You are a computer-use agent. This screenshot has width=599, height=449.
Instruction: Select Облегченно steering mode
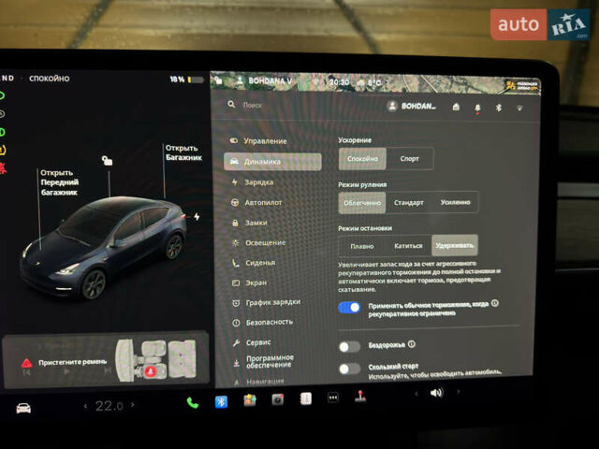pyautogui.click(x=362, y=203)
